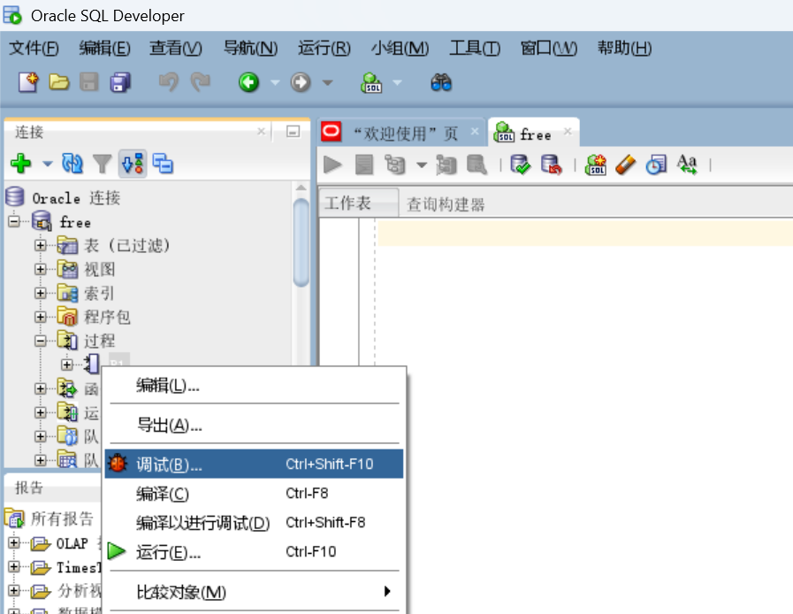Click the Undo arrow icon
Image resolution: width=793 pixels, height=614 pixels.
[x=169, y=82]
